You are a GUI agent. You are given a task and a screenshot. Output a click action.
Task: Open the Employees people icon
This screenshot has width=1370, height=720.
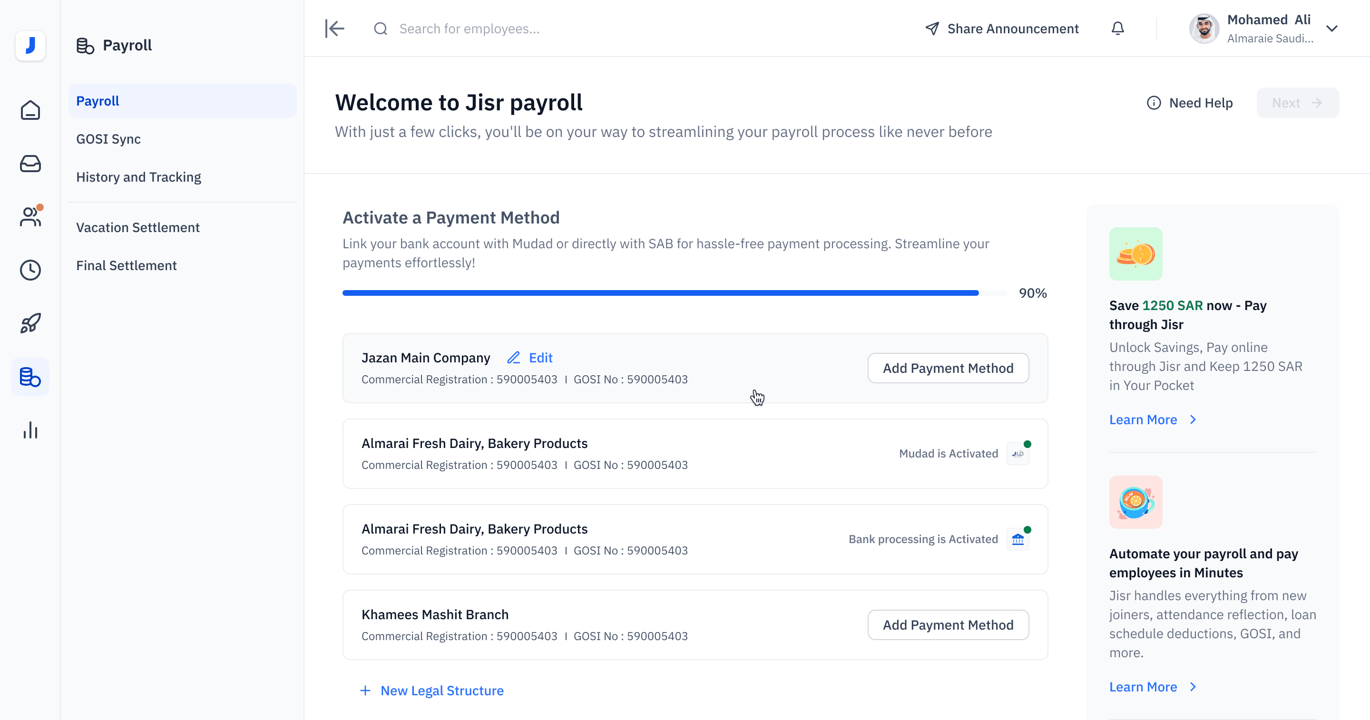pyautogui.click(x=30, y=216)
